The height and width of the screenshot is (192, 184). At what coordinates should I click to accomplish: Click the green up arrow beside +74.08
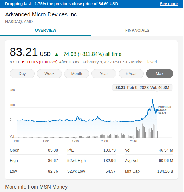(57, 54)
